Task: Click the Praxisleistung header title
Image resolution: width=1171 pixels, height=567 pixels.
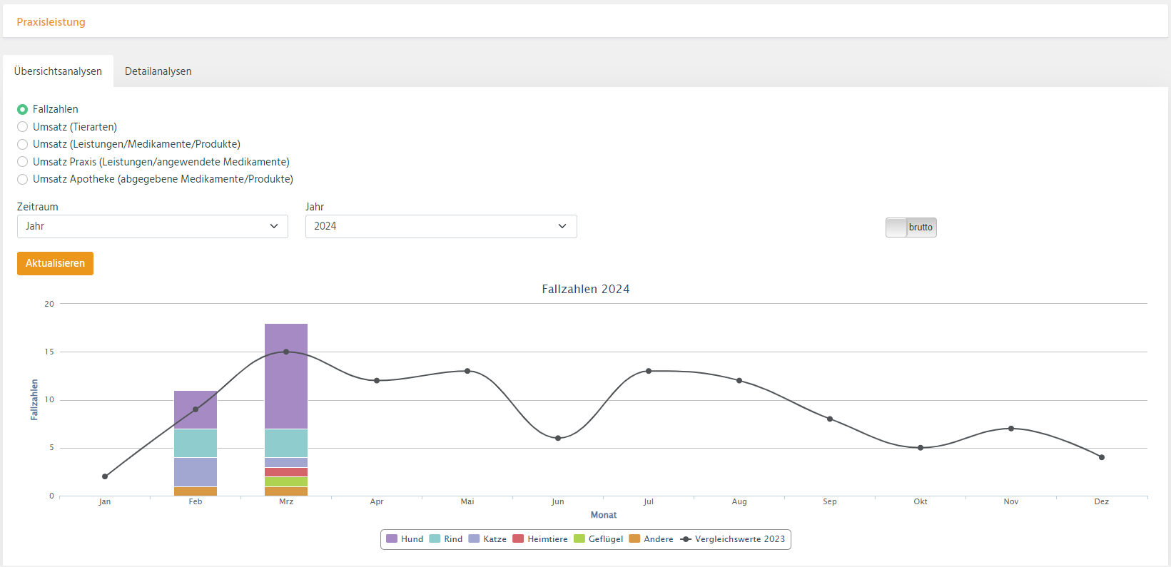Action: [x=51, y=22]
